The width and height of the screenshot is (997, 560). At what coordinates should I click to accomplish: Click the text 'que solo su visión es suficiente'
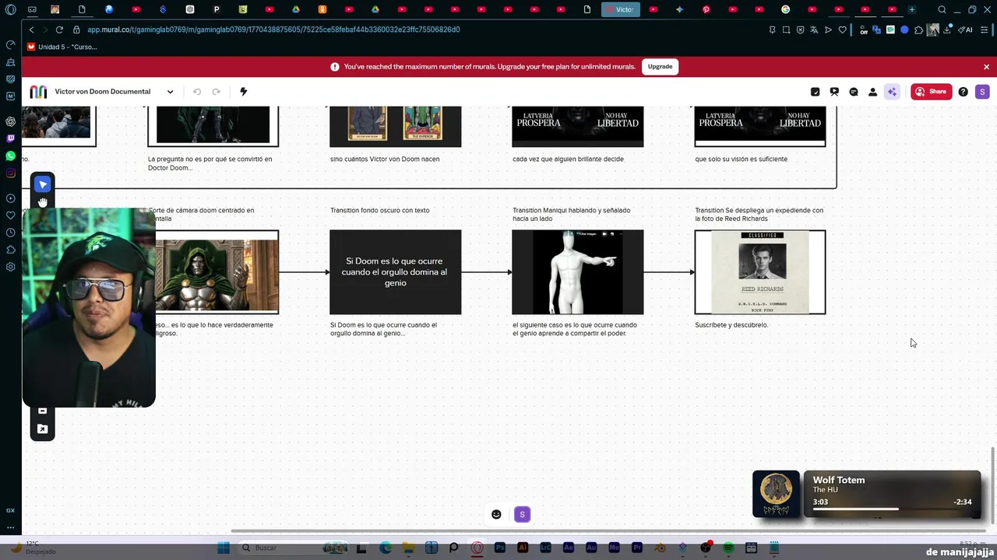(x=741, y=159)
